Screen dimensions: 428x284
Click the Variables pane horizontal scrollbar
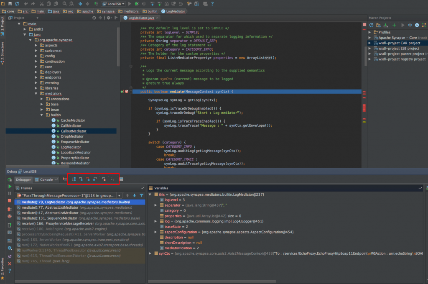(x=212, y=281)
